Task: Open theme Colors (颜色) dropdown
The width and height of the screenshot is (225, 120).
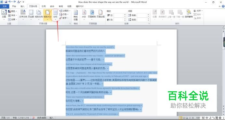Action: tap(12, 11)
